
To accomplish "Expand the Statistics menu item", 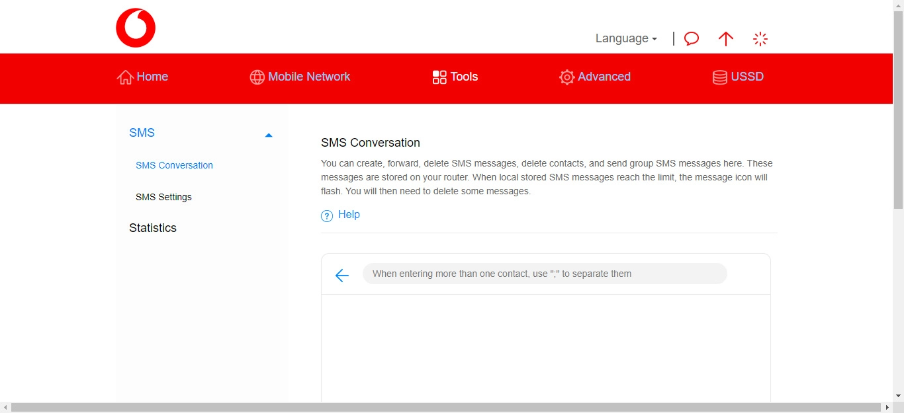I will [153, 227].
